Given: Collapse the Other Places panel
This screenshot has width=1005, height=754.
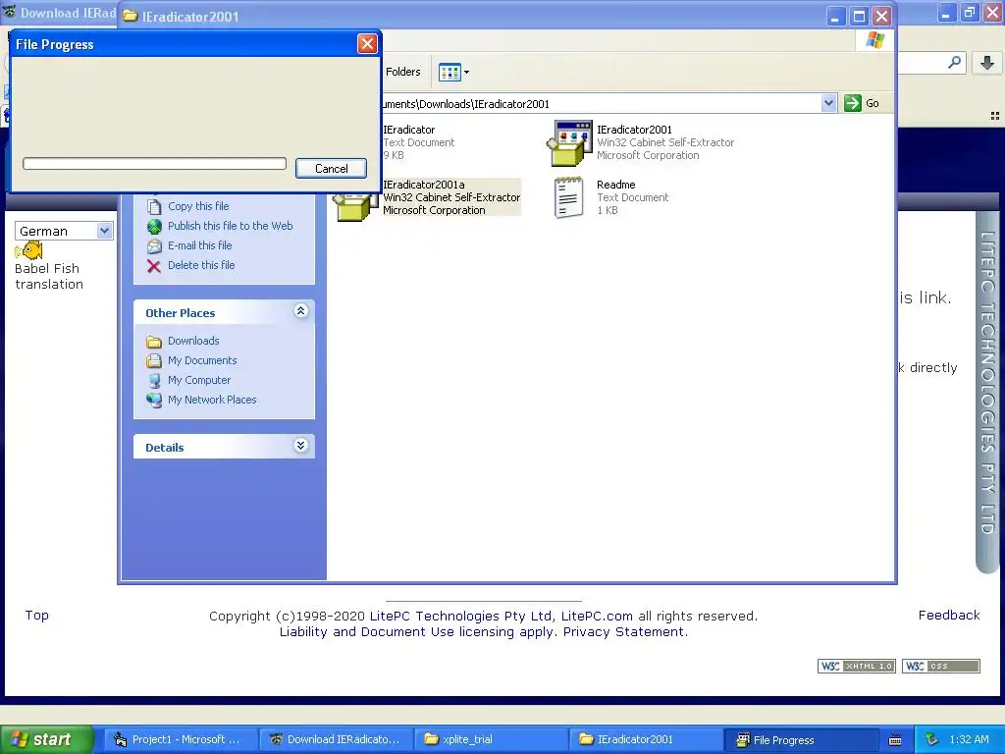Looking at the screenshot, I should (x=300, y=311).
